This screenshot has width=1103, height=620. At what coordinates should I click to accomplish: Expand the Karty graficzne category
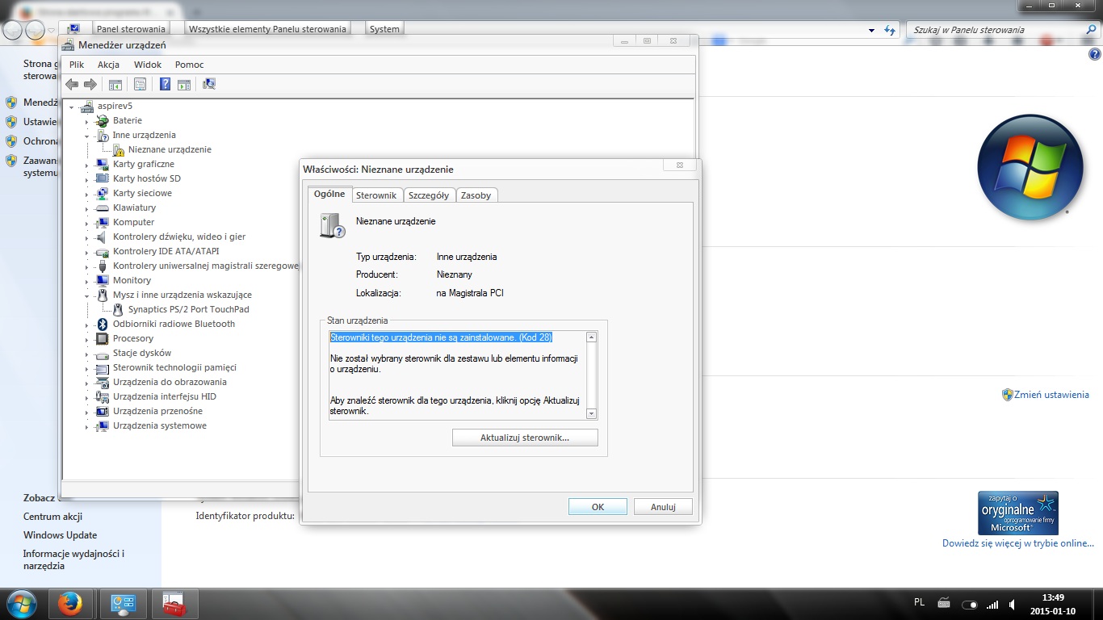pos(89,164)
